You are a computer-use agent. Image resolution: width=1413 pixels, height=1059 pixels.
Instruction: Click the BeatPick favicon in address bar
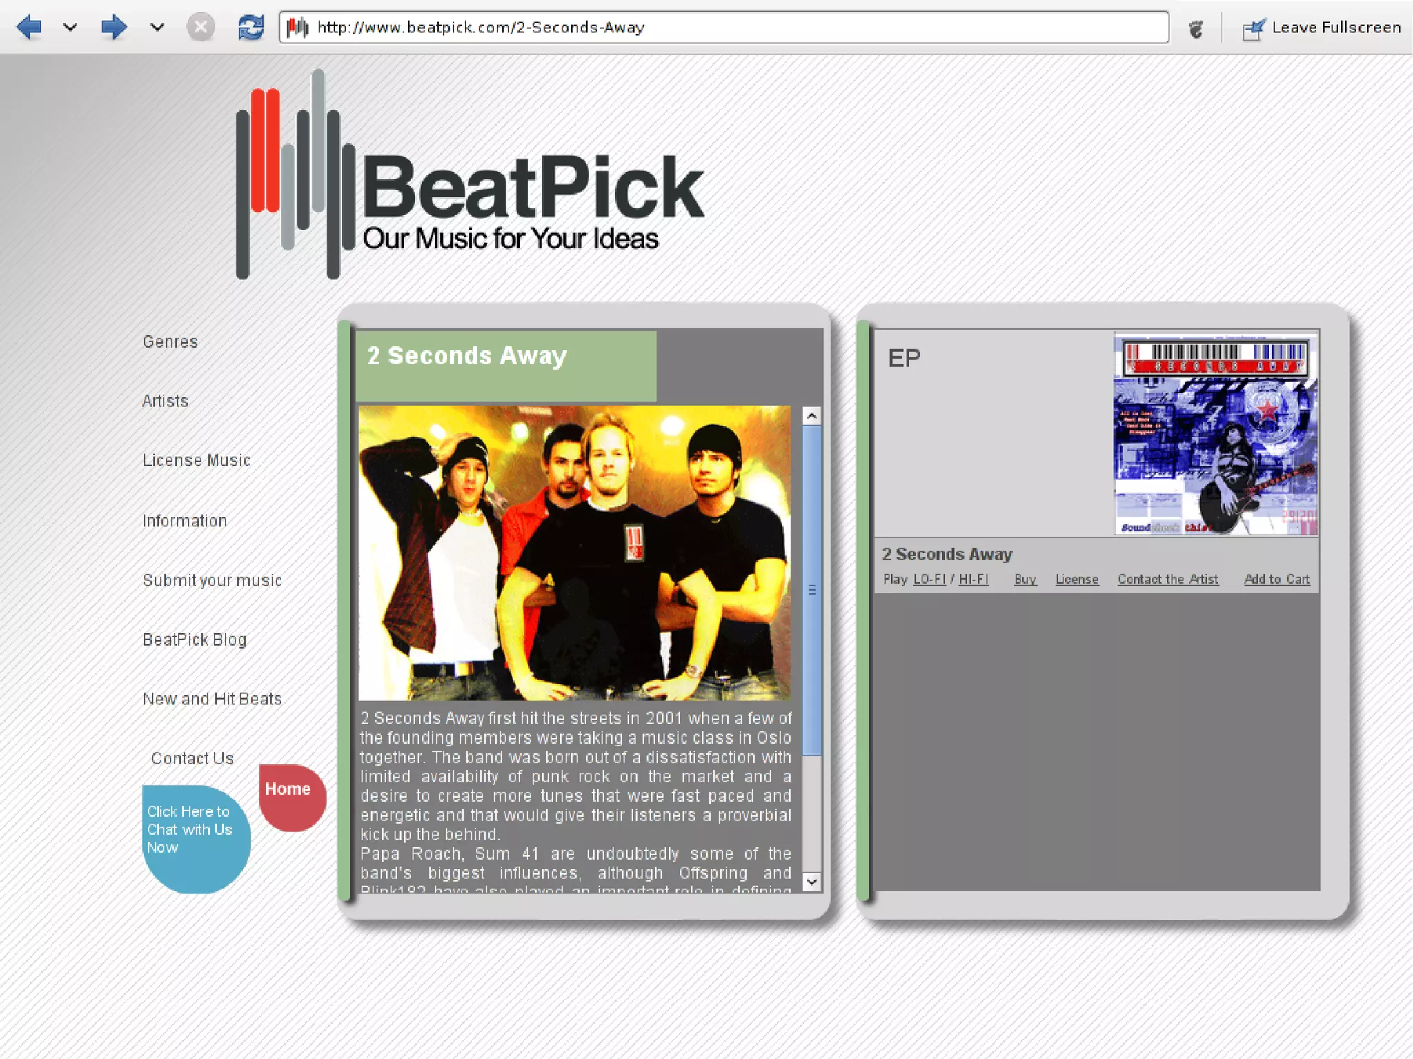coord(297,28)
